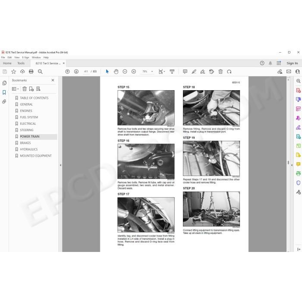The height and width of the screenshot is (302, 302).
Task: Zoom out with minus icon
Action: click(125, 72)
